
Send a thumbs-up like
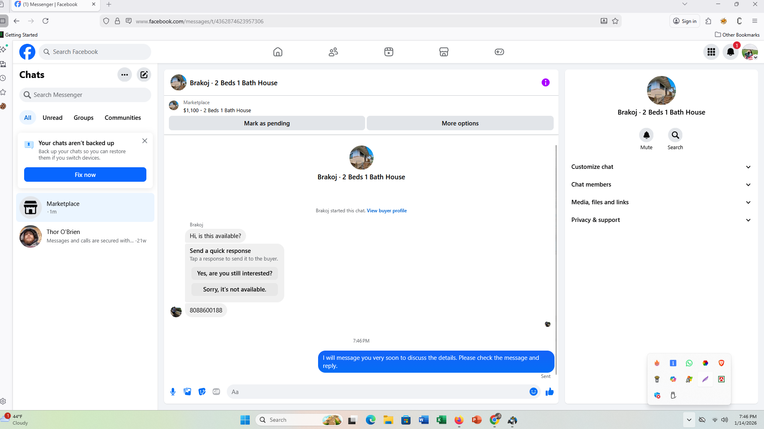[x=550, y=392]
